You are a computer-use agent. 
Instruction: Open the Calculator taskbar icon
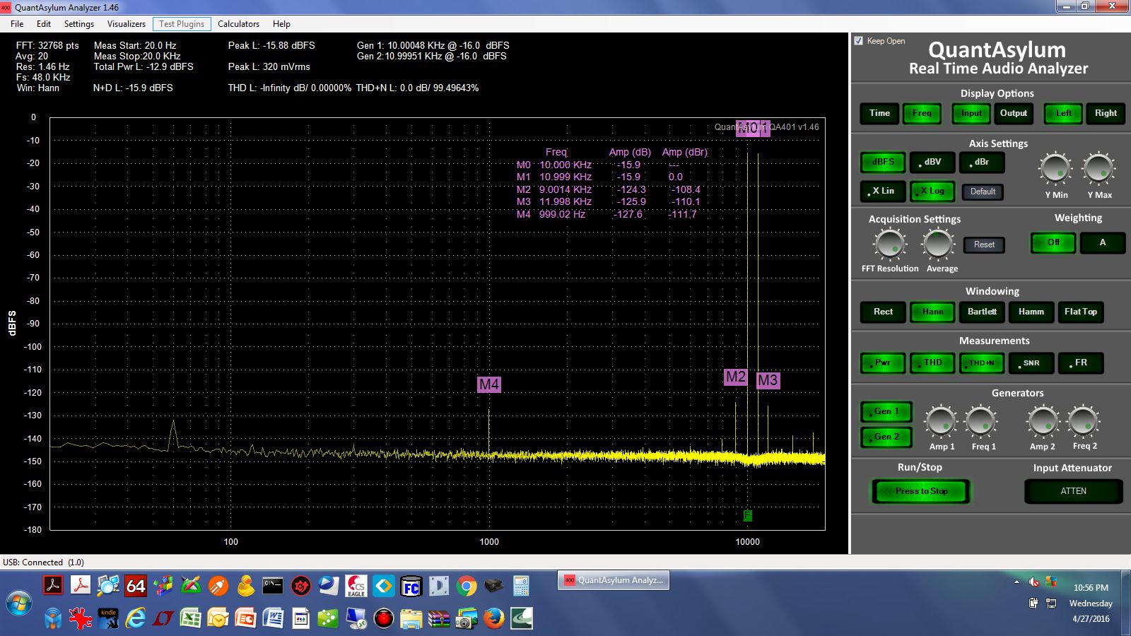521,586
